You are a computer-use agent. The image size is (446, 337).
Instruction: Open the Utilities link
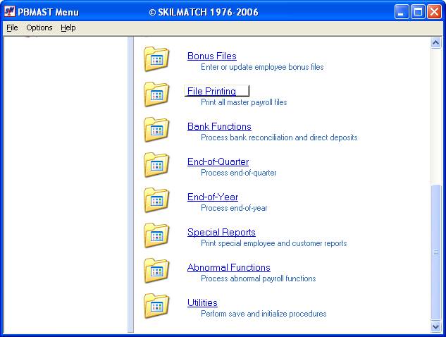click(x=202, y=303)
